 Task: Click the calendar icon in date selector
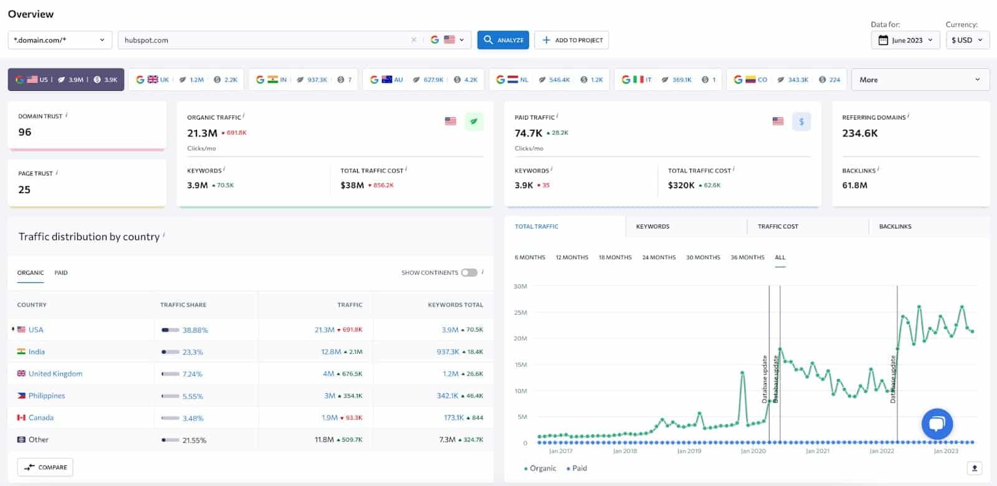pyautogui.click(x=883, y=40)
